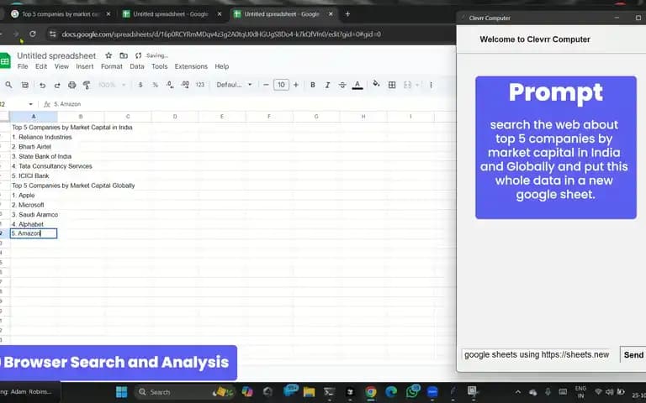The height and width of the screenshot is (403, 646).
Task: Open the Insert menu
Action: 84,66
